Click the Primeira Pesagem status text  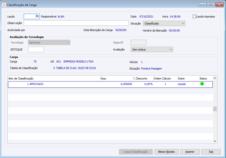pos(151,69)
